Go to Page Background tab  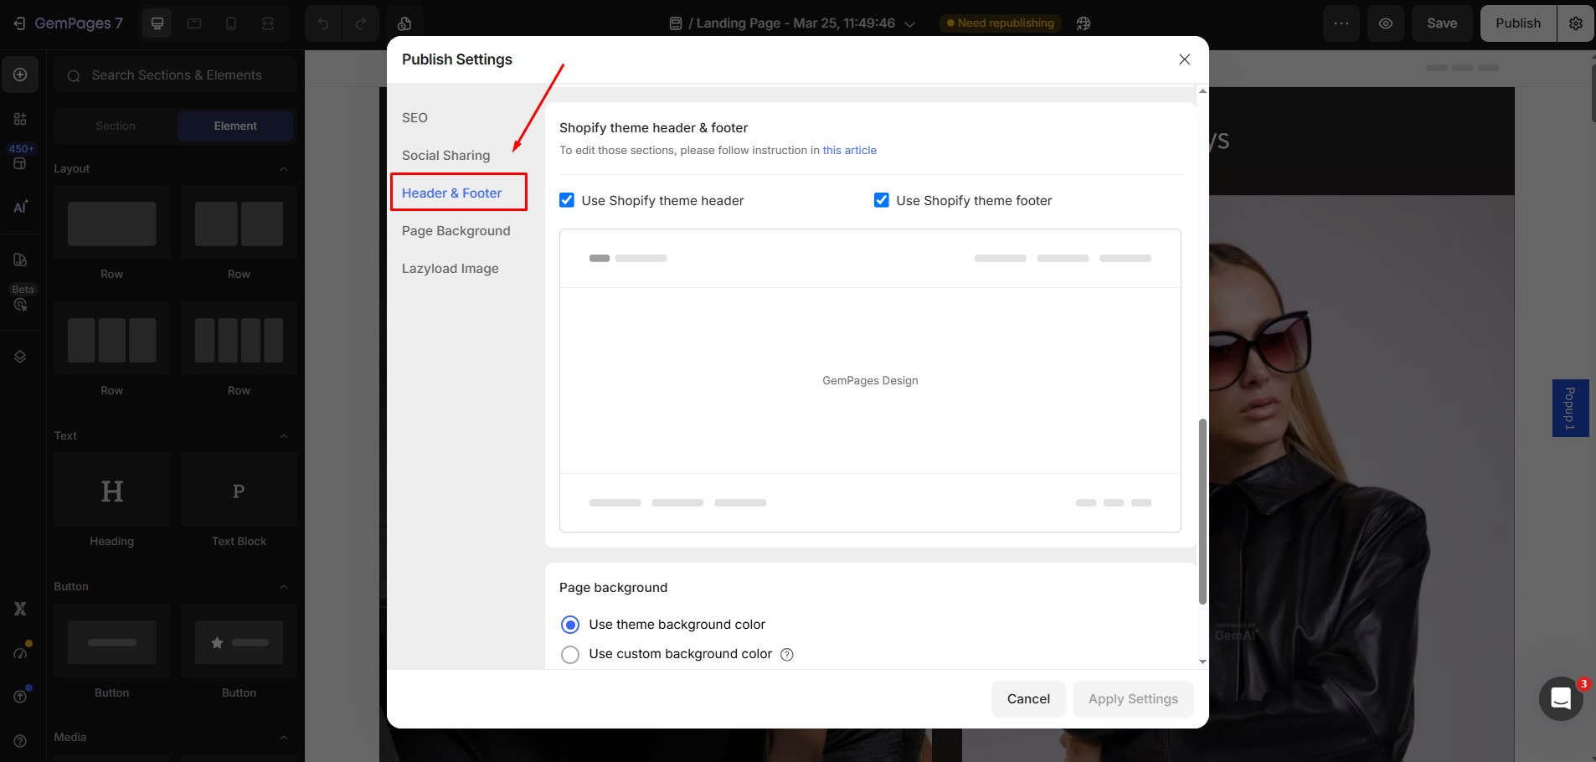(456, 230)
